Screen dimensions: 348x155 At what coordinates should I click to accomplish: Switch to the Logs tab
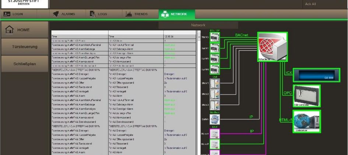(x=98, y=14)
